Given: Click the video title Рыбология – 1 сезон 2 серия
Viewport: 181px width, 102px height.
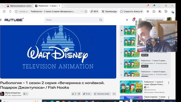Looking at the screenshot, I should click(x=52, y=85).
